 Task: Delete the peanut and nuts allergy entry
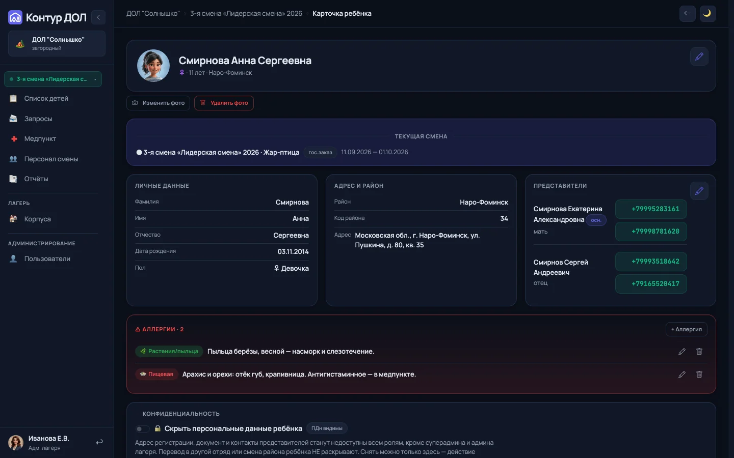(x=699, y=375)
